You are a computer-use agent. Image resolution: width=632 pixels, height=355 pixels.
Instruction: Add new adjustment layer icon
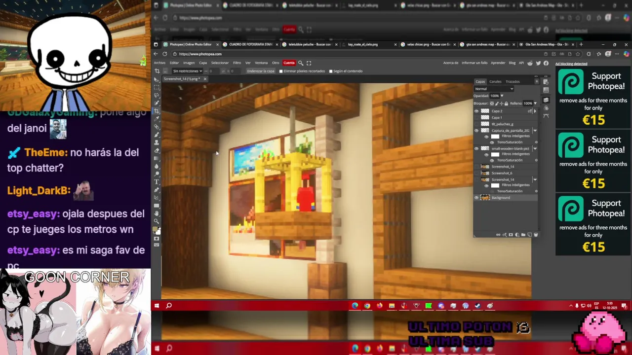517,235
